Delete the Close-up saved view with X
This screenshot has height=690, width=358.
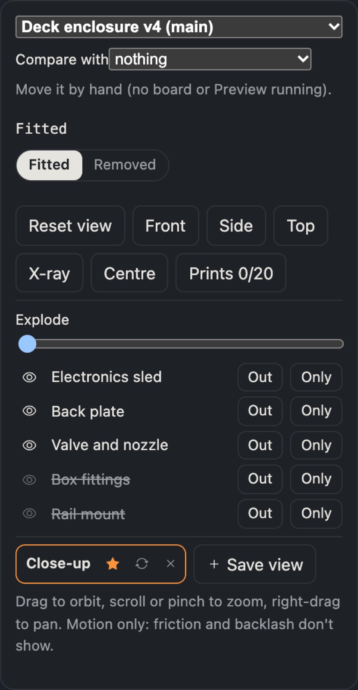[x=171, y=564]
